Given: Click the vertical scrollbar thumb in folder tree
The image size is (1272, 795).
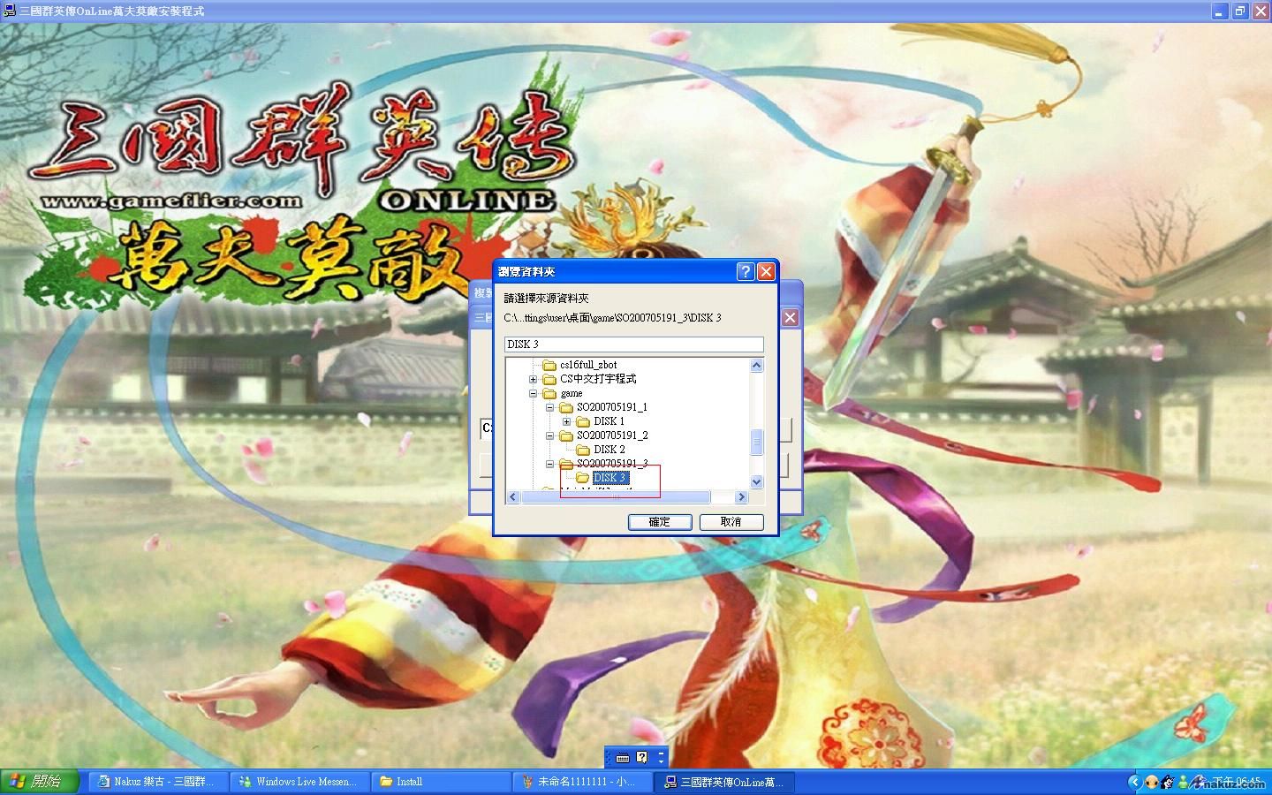Looking at the screenshot, I should tap(756, 442).
